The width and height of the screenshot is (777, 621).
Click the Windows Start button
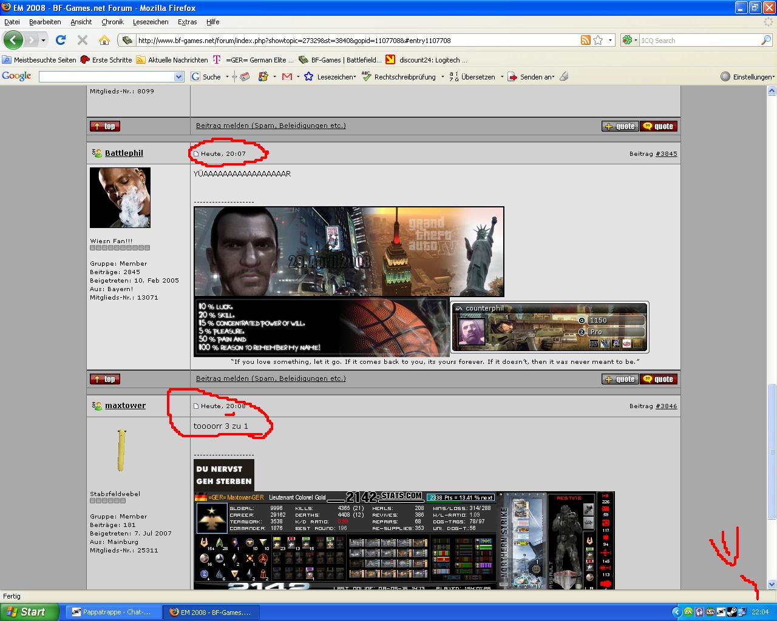(x=29, y=612)
